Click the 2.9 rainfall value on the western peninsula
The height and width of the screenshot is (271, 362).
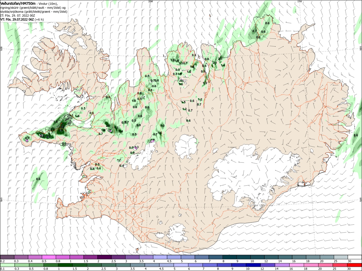(61, 130)
